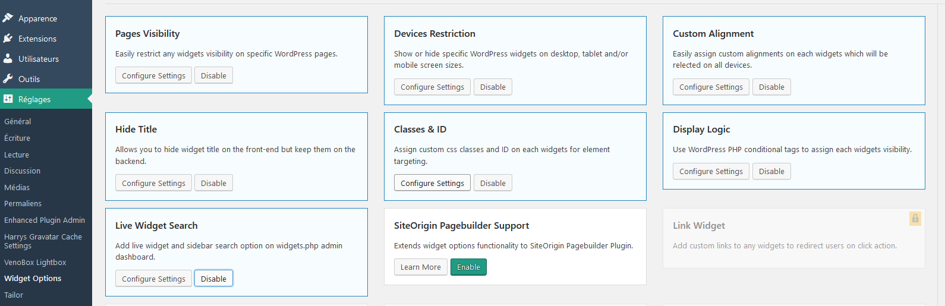Enable SiteOrigin Pagebuilder Support
Image resolution: width=945 pixels, height=306 pixels.
pos(468,267)
